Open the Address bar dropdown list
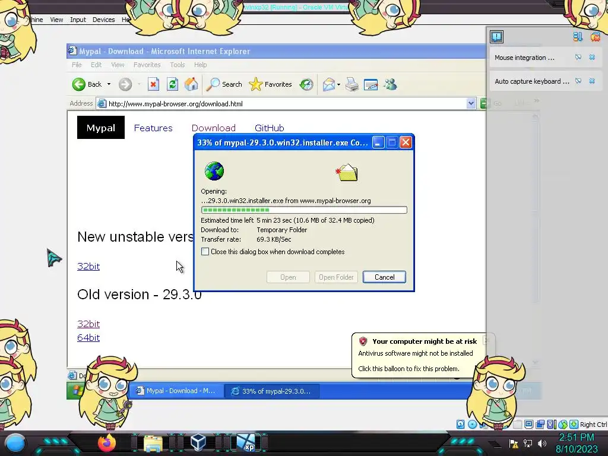 click(x=471, y=103)
